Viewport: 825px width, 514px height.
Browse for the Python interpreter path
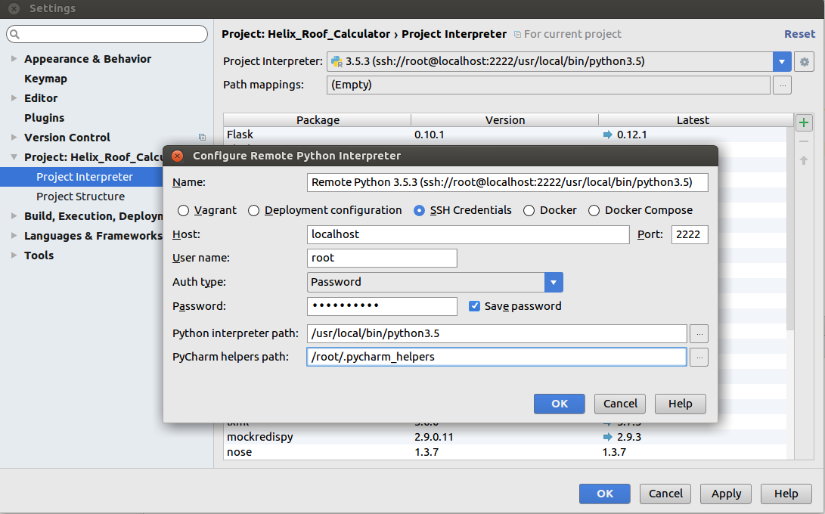[x=699, y=333]
